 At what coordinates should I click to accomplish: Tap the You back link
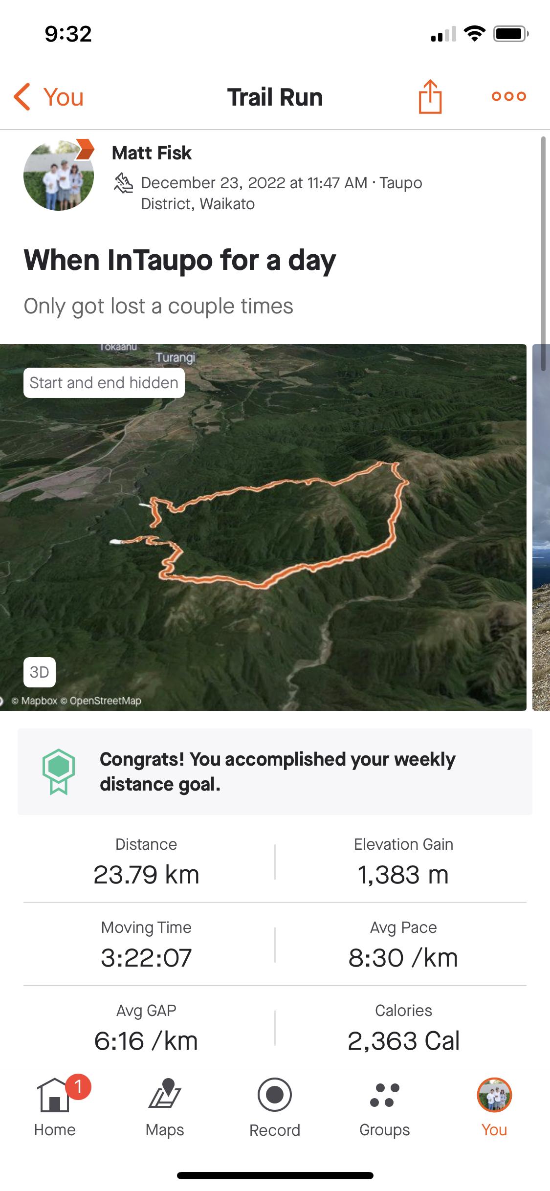pos(64,97)
